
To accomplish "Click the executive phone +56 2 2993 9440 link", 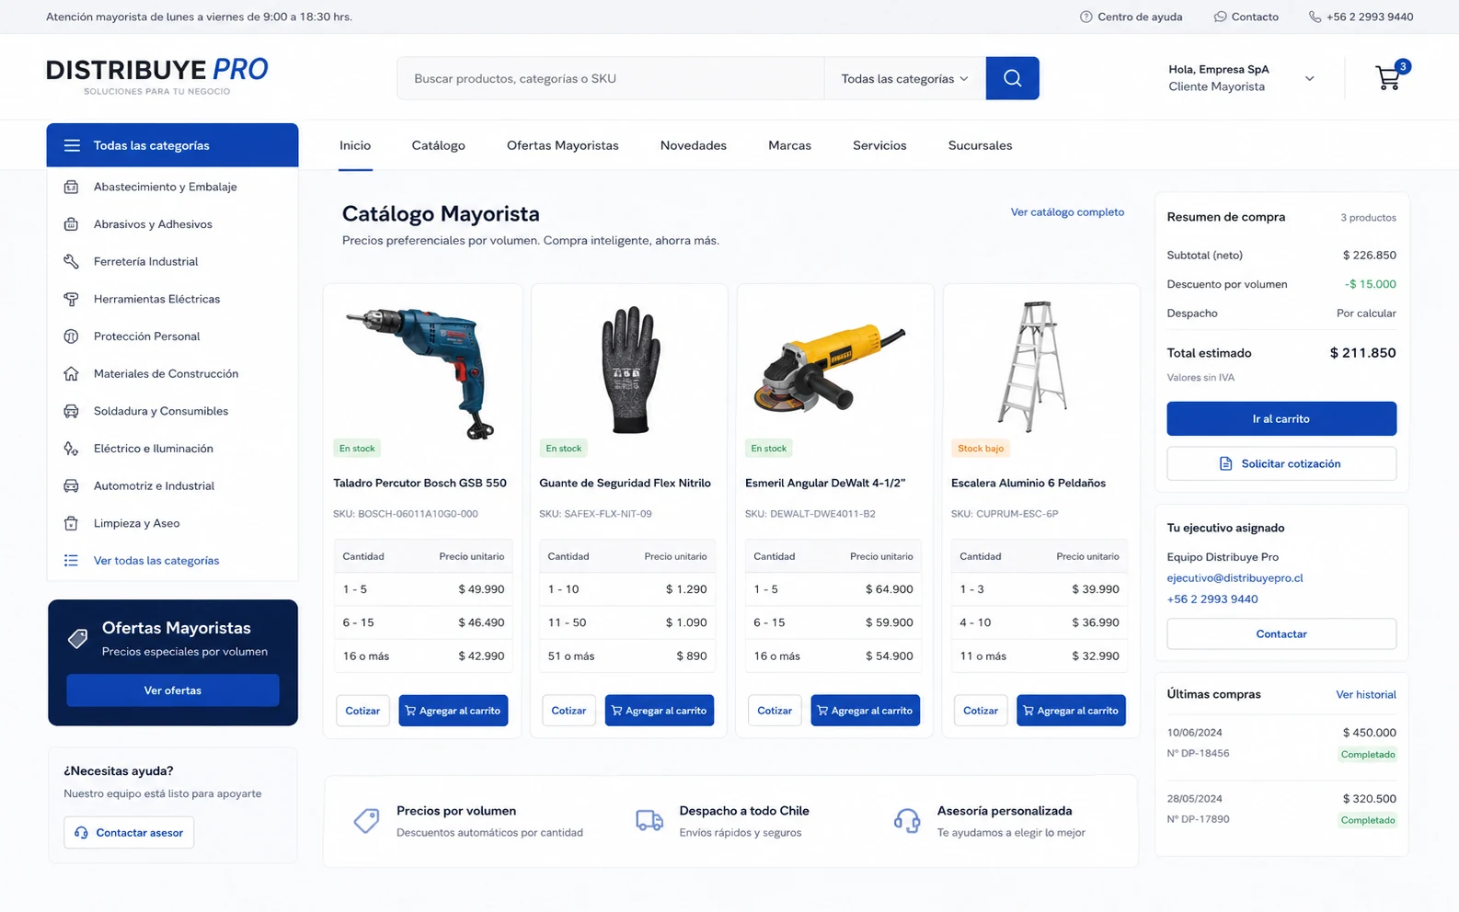I will tap(1212, 599).
